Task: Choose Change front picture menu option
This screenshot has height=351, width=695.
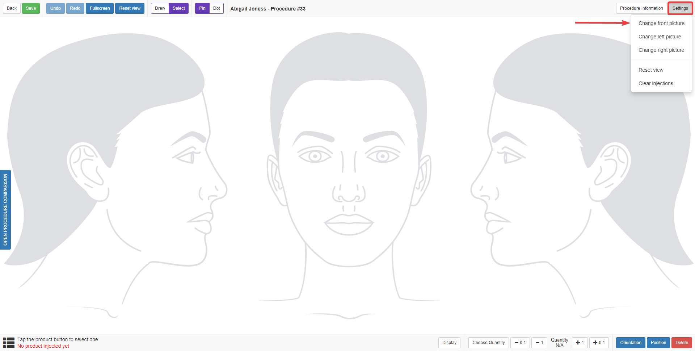Action: (661, 23)
